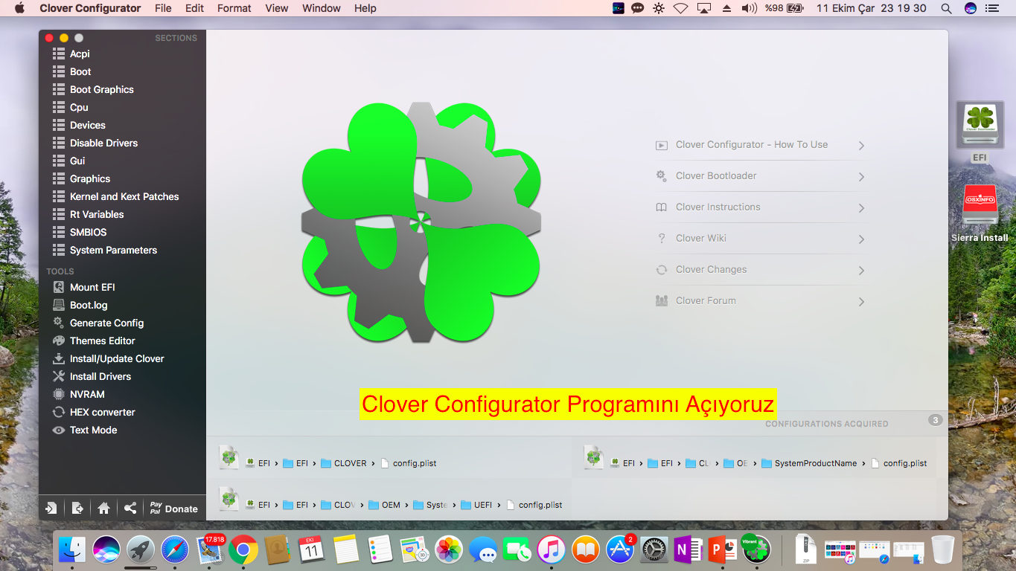1016x571 pixels.
Task: Open the Window menu in menu bar
Action: (x=321, y=8)
